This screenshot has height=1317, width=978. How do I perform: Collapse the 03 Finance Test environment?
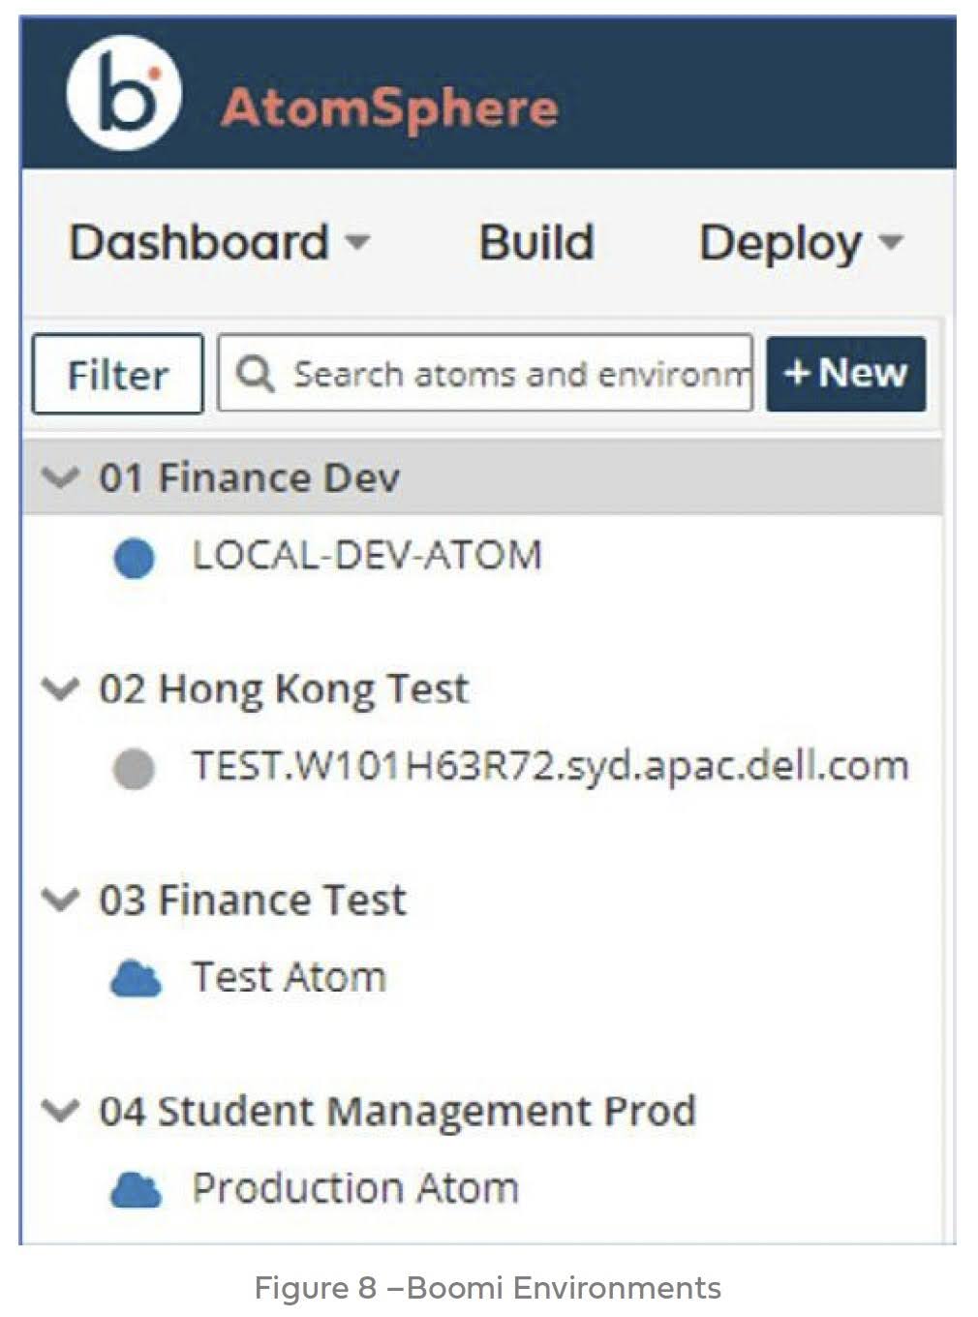click(x=60, y=900)
